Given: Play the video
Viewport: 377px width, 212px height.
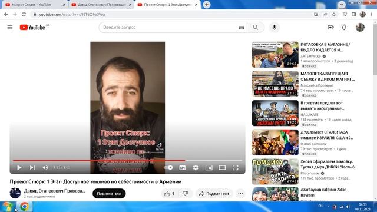Looking at the screenshot, I should [19, 167].
